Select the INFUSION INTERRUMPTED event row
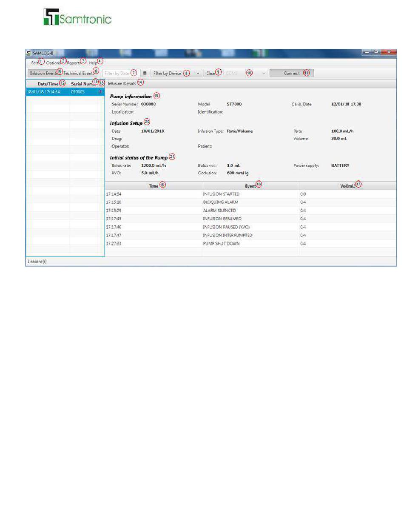 (251, 235)
